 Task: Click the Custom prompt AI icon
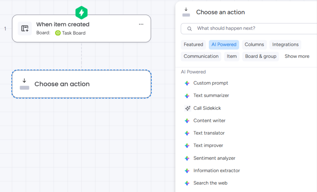(187, 83)
